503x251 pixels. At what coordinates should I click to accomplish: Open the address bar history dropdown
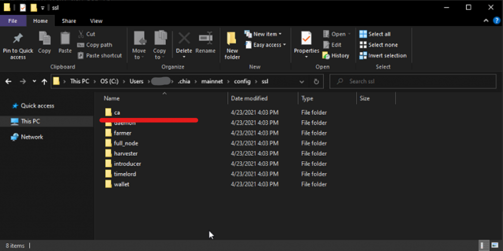point(302,82)
